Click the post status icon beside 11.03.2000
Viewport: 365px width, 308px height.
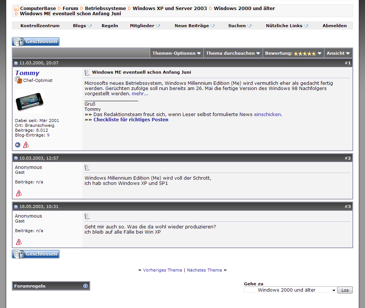16,63
